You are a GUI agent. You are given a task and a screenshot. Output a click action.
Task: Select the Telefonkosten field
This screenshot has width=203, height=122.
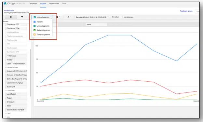16,48
